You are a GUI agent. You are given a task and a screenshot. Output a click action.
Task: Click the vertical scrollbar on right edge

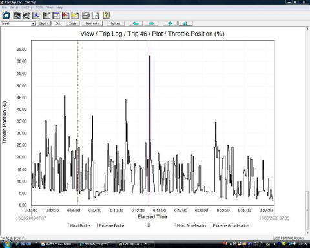[x=307, y=131]
